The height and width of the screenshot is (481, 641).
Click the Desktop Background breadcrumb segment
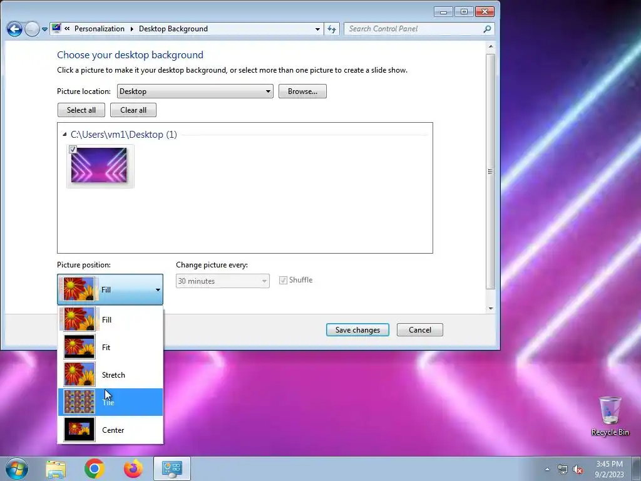coord(173,29)
